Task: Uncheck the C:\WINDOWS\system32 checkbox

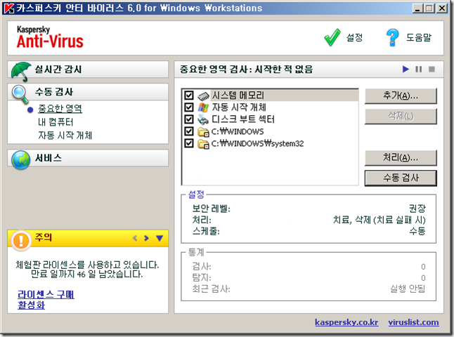Action: coord(189,143)
